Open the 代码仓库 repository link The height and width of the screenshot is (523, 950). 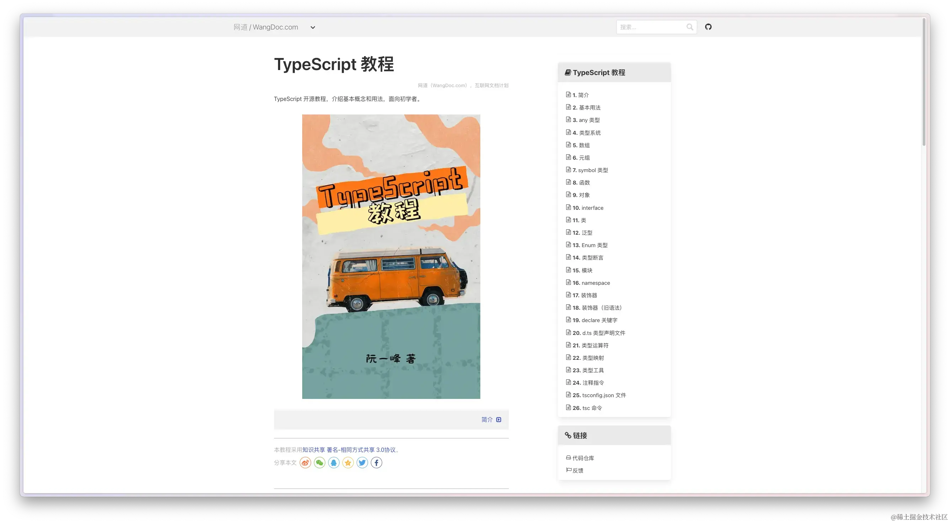click(583, 458)
